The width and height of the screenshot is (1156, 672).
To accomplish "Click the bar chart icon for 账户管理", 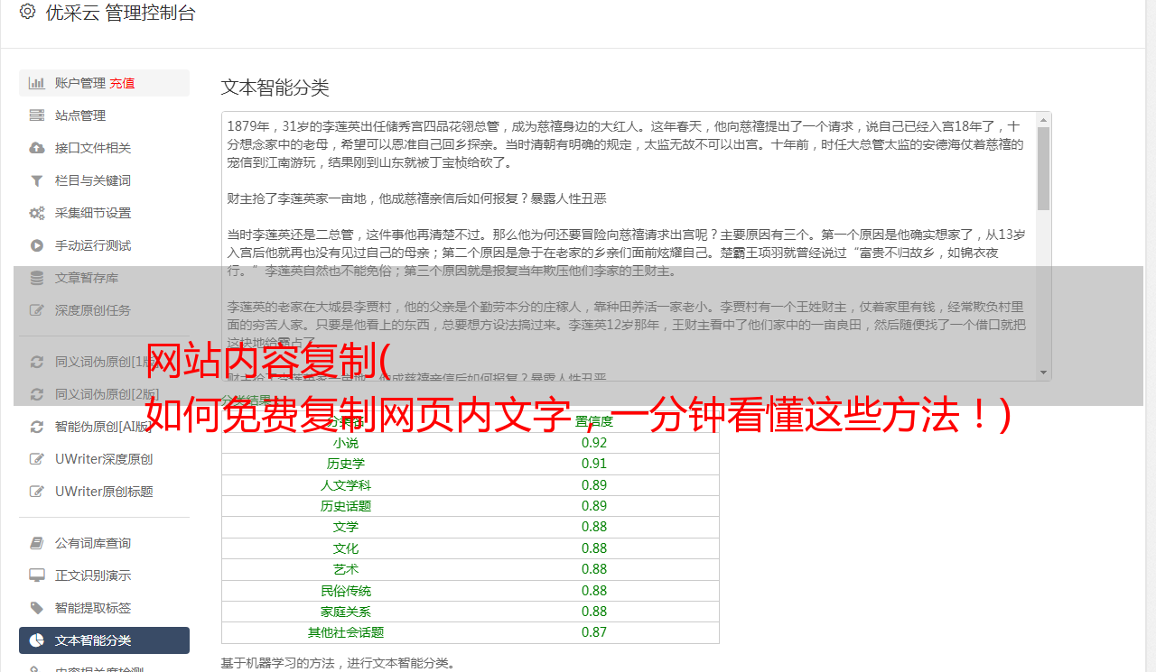I will [37, 83].
